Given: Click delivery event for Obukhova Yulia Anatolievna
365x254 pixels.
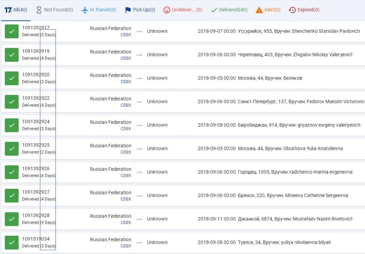Looking at the screenshot, I should point(270,149).
